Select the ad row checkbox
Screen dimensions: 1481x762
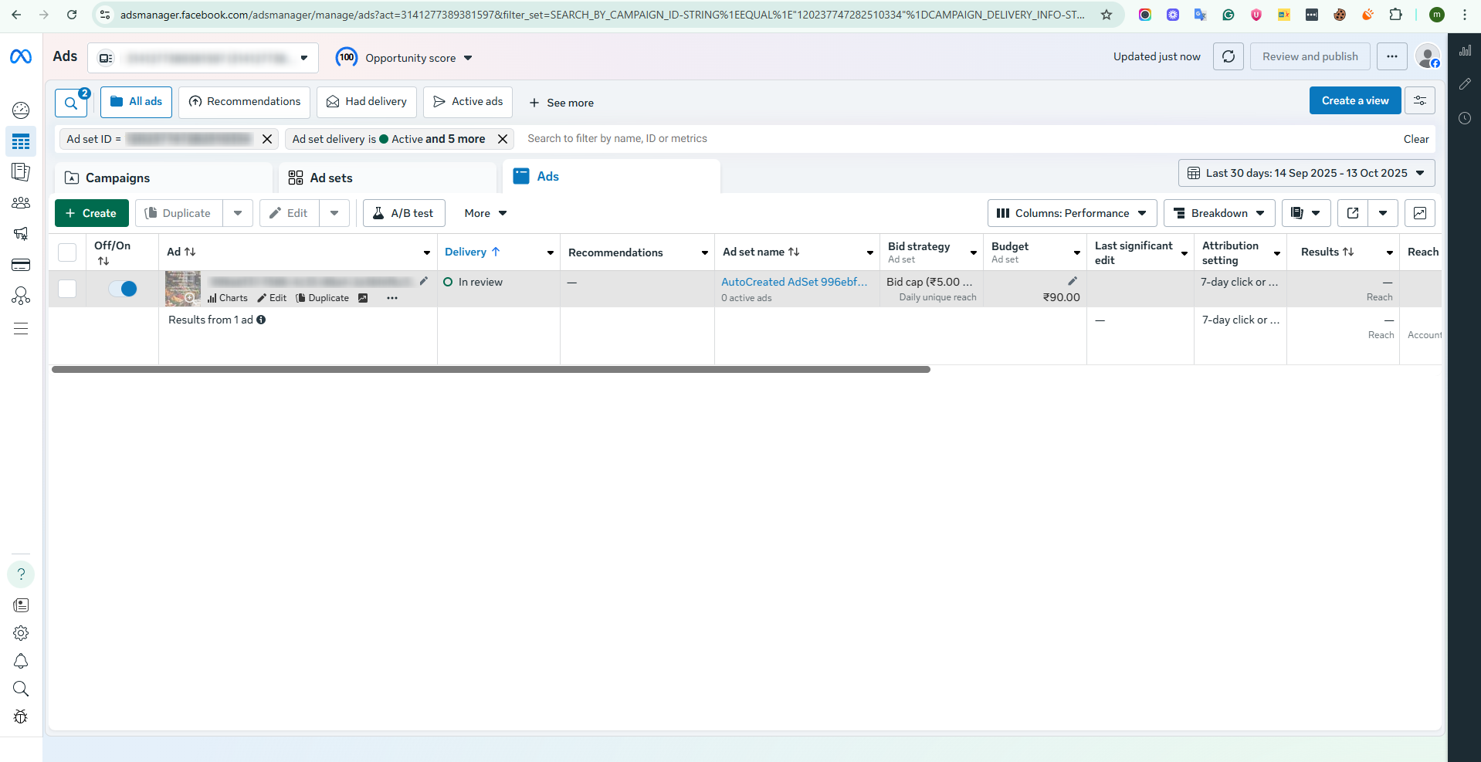(67, 289)
